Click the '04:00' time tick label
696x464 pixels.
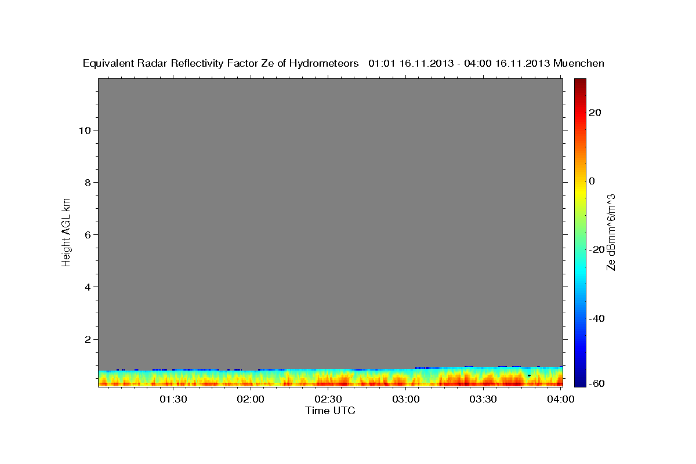[561, 399]
